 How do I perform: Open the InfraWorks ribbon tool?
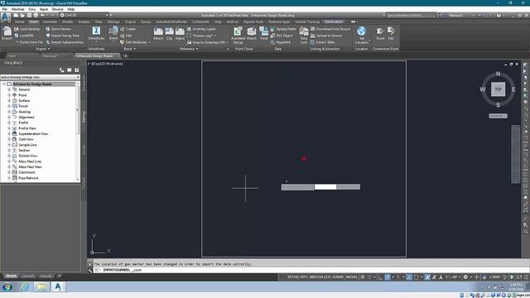coord(96,33)
